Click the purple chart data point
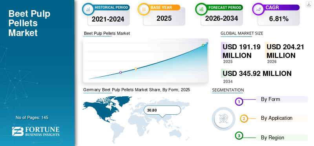 click(120, 72)
